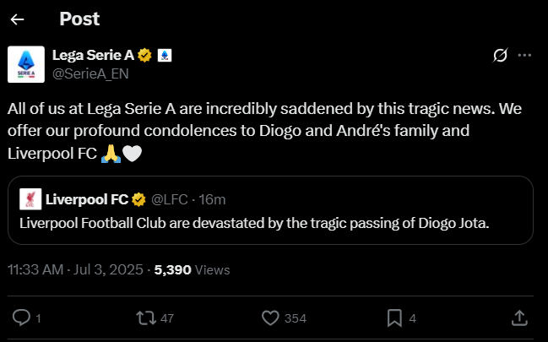Screen dimensions: 548x342
Task: View the 5,390 Views analytics
Action: (x=193, y=270)
